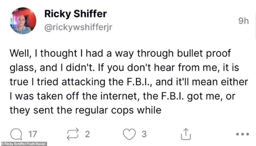Click the Ricky Schiffer/Truth Social image credit

(x=24, y=144)
